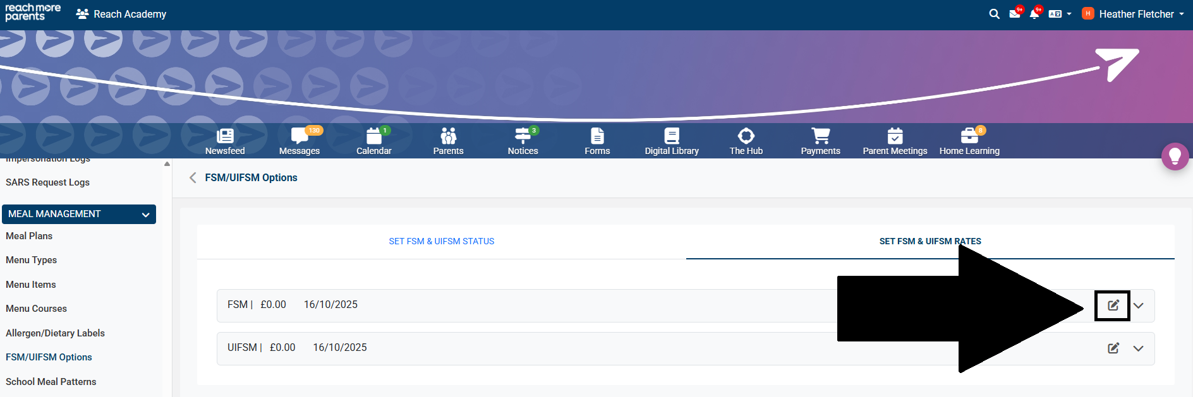Open School Meal Patterns link

coord(51,382)
